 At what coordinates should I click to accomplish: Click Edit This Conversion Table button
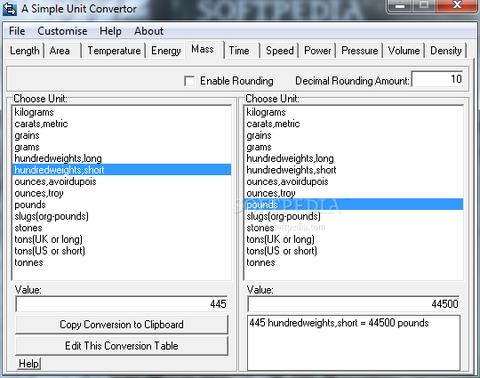click(122, 346)
